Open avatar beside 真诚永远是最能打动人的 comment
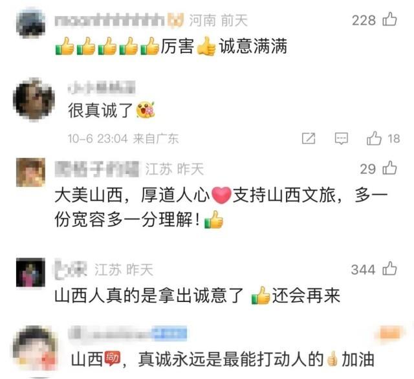This screenshot has height=379, width=414. (x=36, y=350)
